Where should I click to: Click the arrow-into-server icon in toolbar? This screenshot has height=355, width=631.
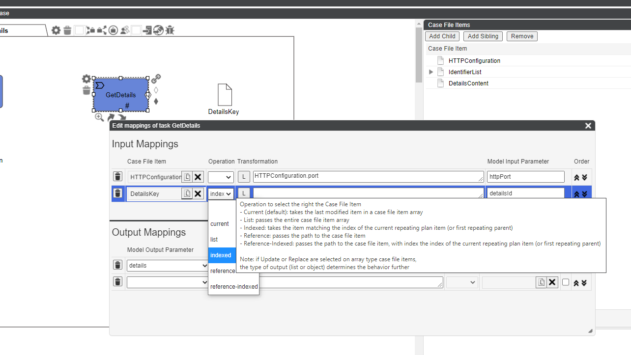point(147,30)
